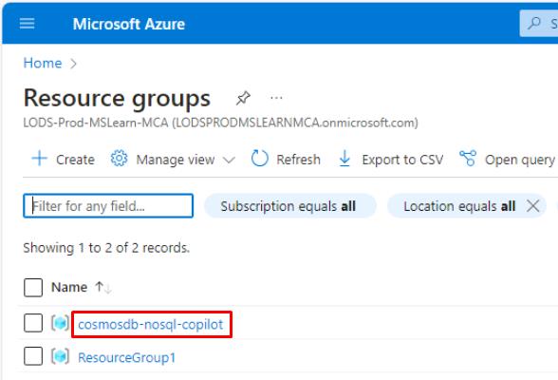
Task: Click the plus Create icon
Action: click(x=39, y=159)
